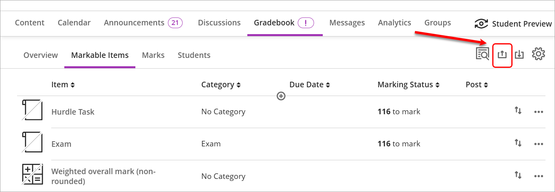555x192 pixels.
Task: Open more options menu for Exam
Action: point(538,144)
